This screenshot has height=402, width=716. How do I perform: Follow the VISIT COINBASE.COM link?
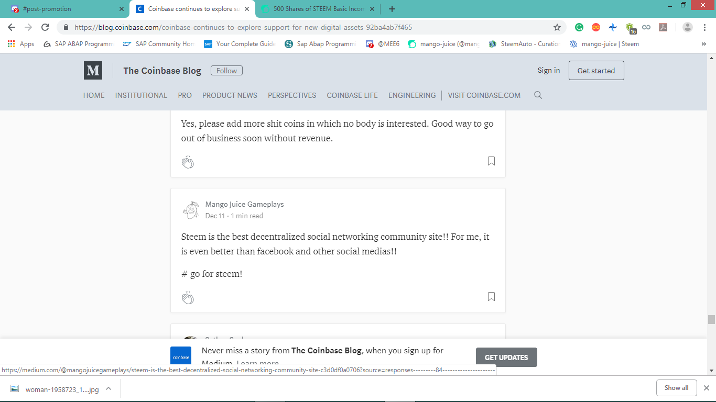tap(484, 95)
